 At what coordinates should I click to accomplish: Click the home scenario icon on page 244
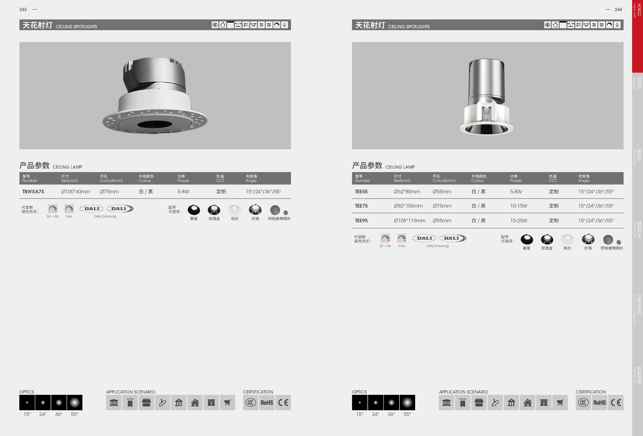pos(528,403)
